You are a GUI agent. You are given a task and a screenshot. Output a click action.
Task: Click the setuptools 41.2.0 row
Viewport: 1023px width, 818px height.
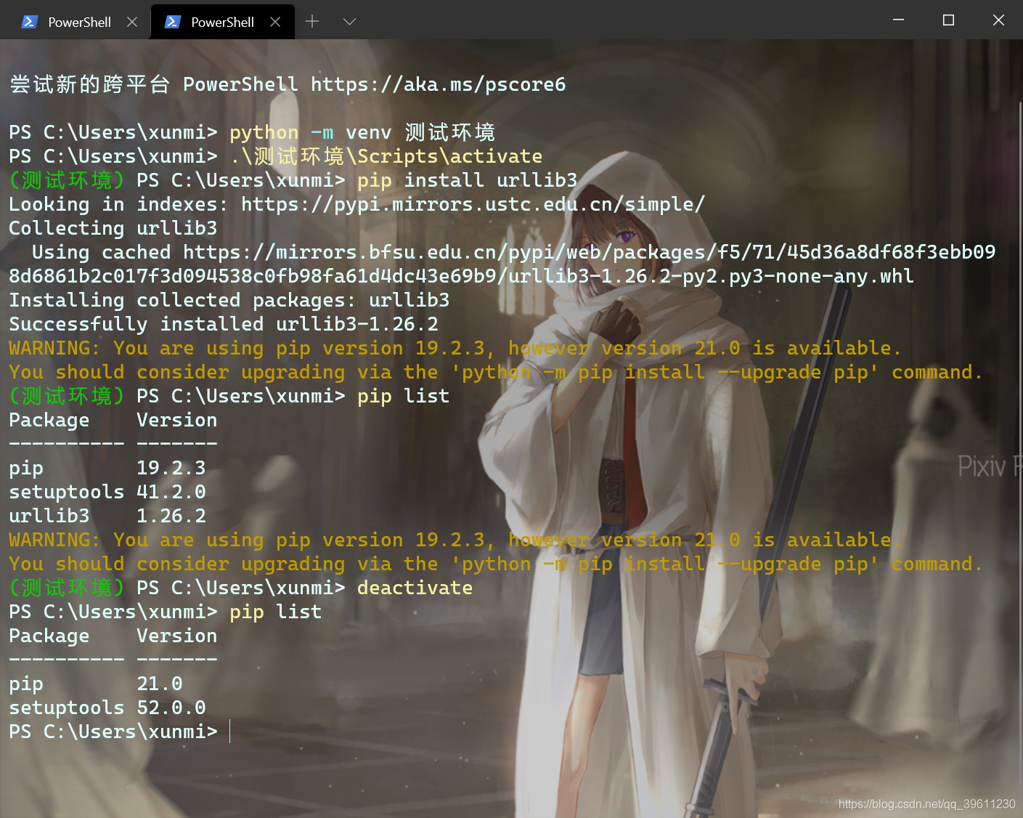pyautogui.click(x=107, y=492)
